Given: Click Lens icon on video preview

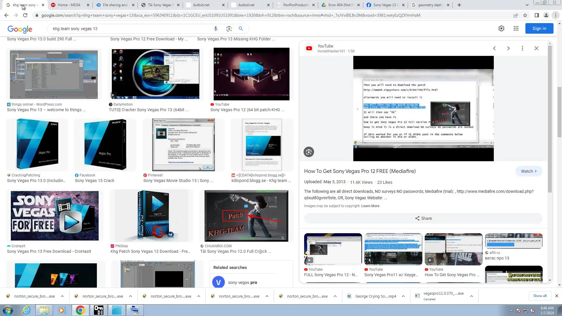Looking at the screenshot, I should pyautogui.click(x=309, y=152).
